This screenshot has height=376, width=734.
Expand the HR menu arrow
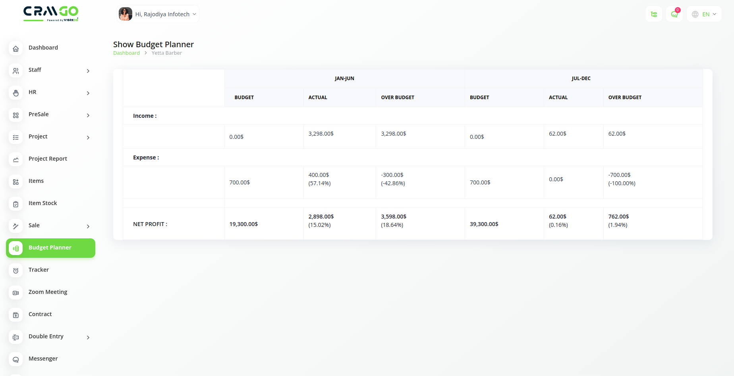(x=88, y=93)
